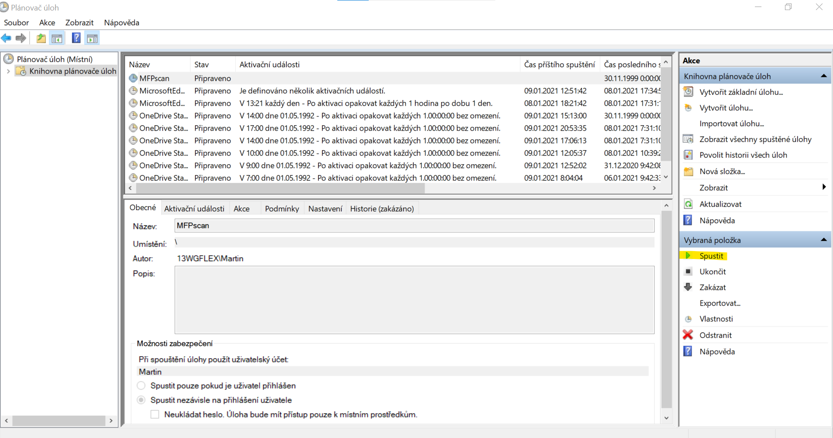Click the blue help icon in toolbar

(x=76, y=38)
